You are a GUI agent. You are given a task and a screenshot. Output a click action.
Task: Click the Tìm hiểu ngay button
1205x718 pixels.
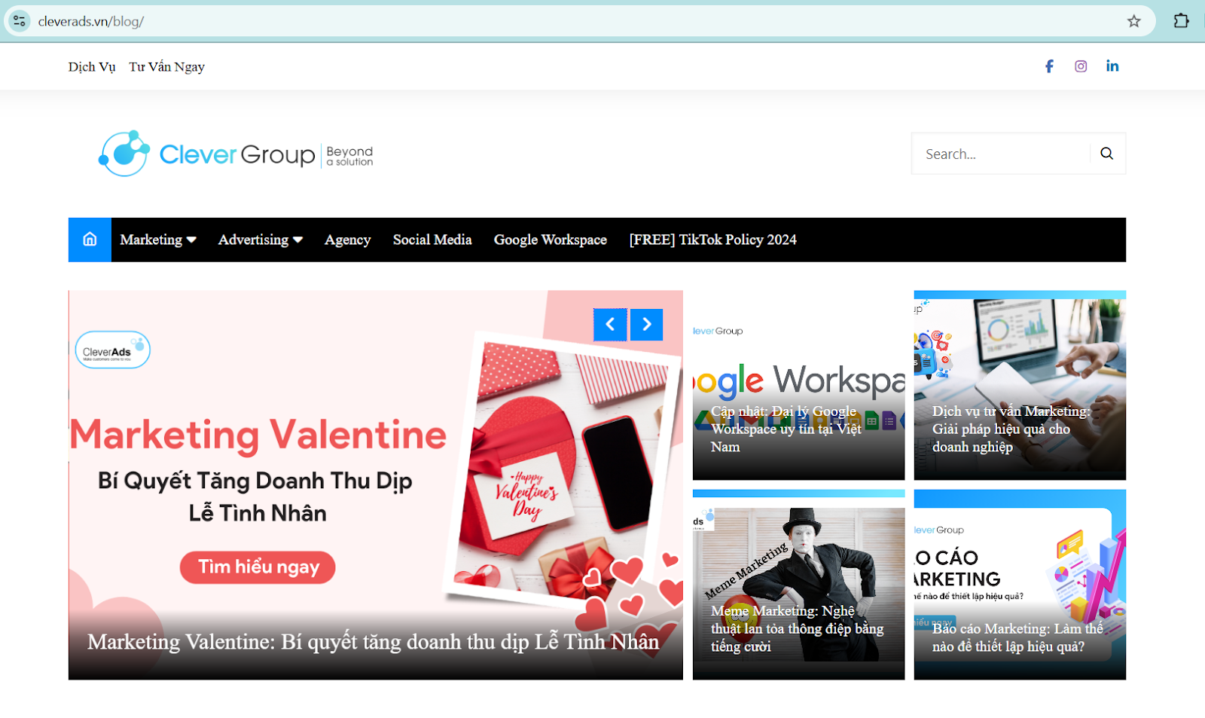coord(258,567)
